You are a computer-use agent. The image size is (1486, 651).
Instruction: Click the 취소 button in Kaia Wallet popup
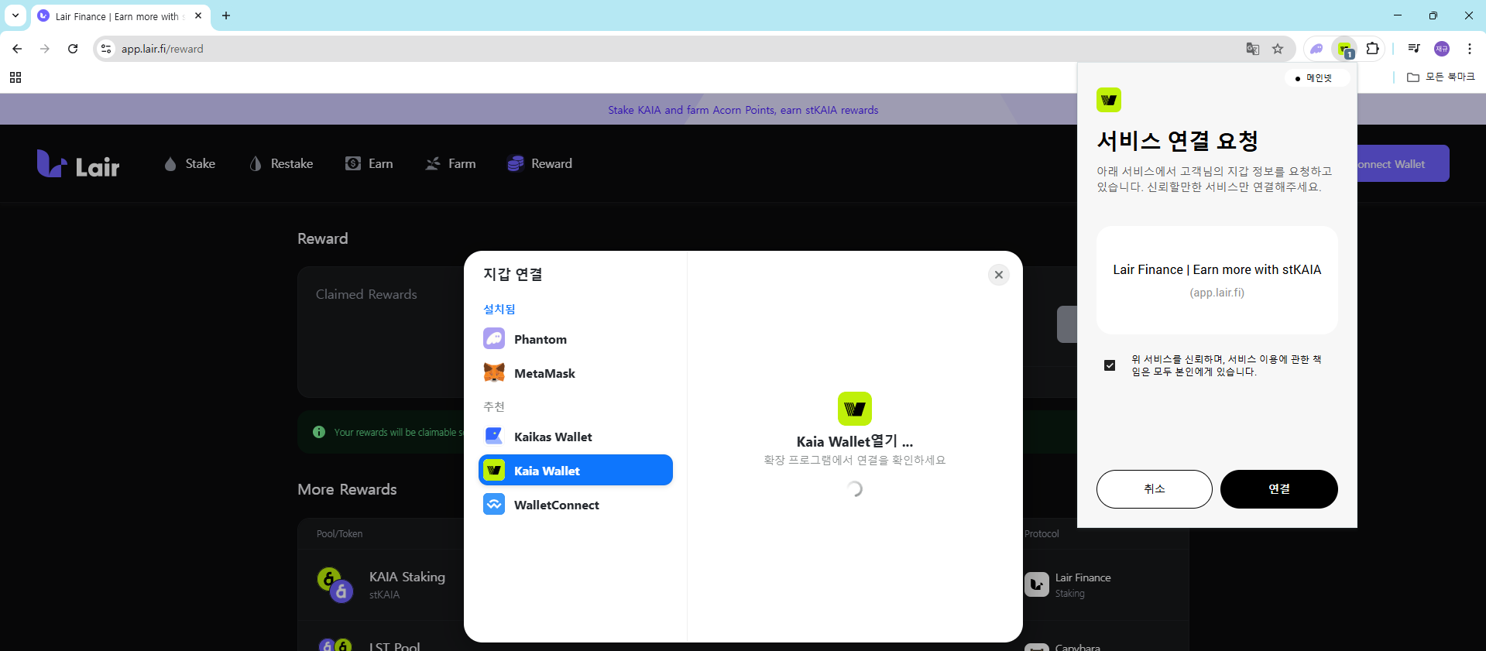click(x=1154, y=489)
